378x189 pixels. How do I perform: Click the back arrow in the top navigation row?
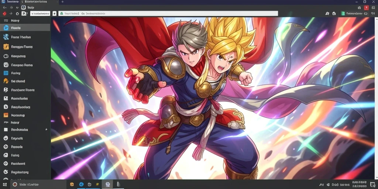(5, 7)
